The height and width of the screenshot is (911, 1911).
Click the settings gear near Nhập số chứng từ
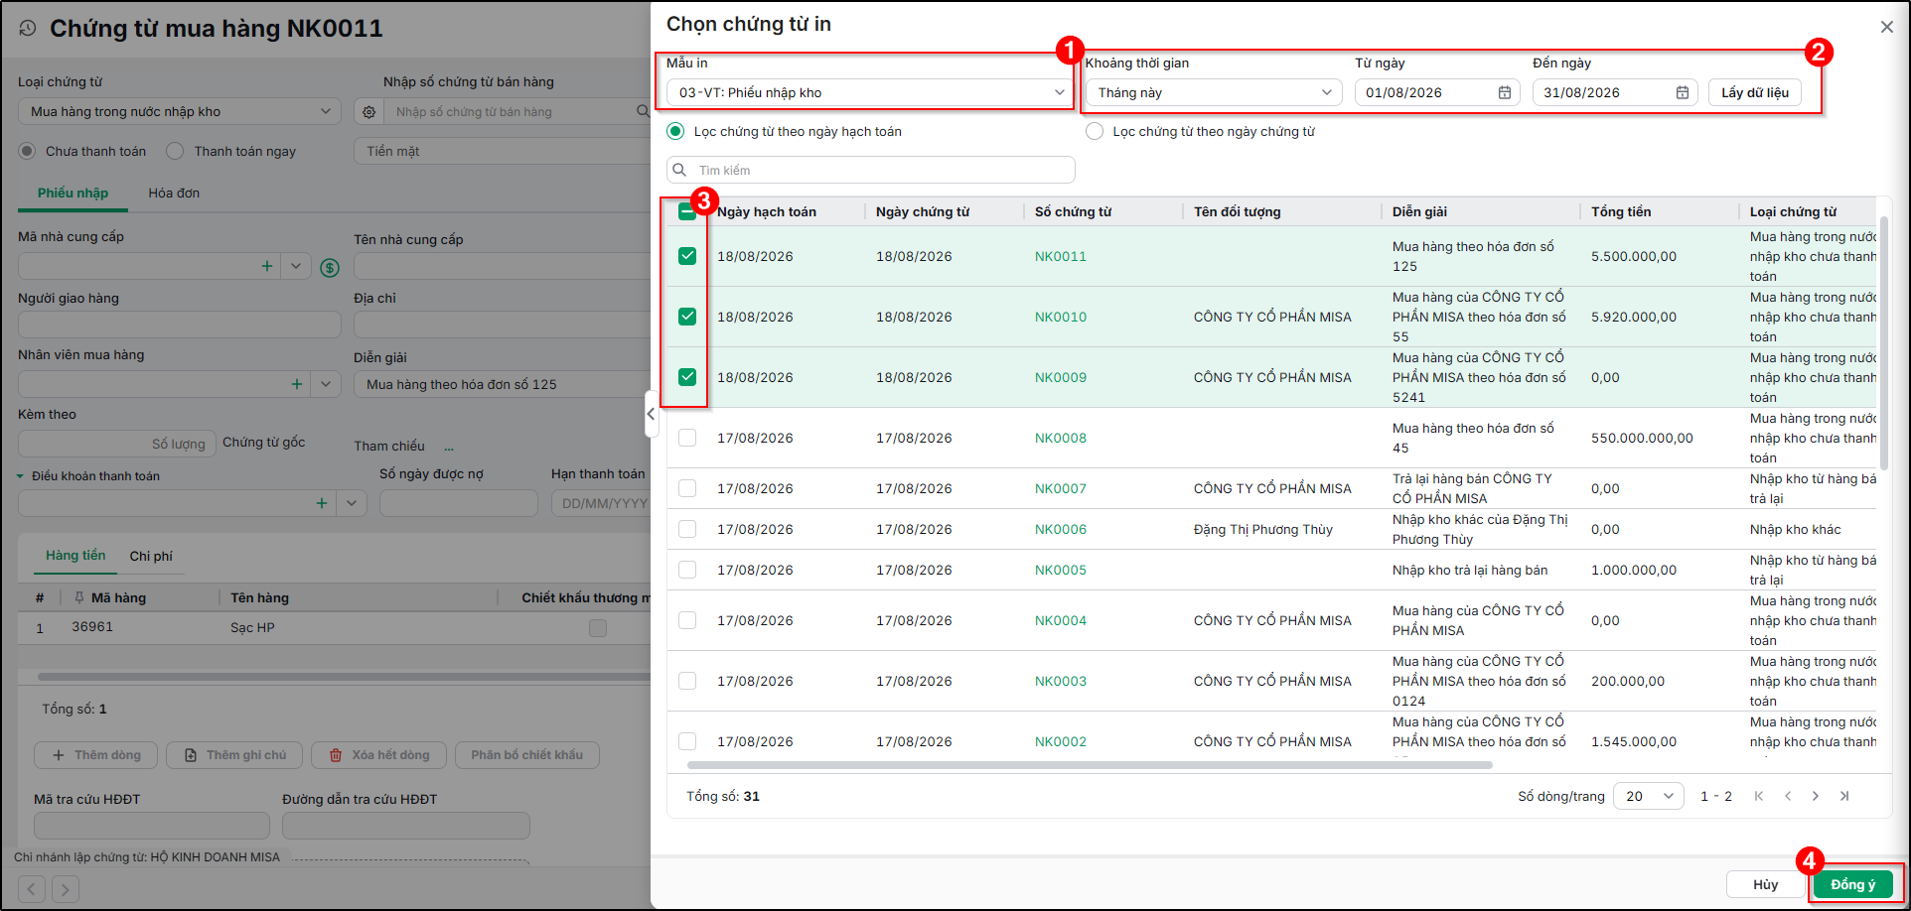[x=368, y=112]
